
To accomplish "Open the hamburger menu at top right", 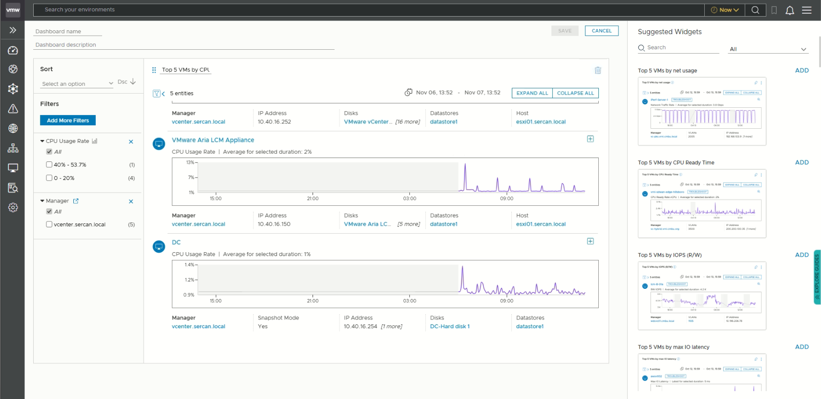I will [806, 10].
